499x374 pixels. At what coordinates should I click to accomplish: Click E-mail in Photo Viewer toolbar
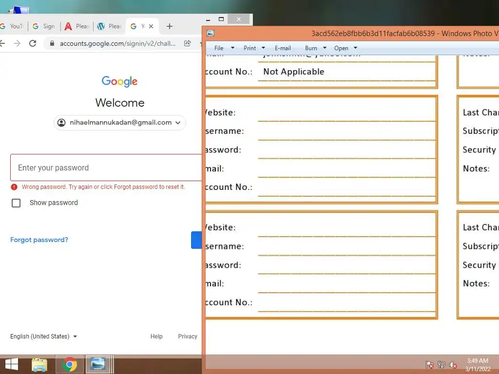point(283,48)
